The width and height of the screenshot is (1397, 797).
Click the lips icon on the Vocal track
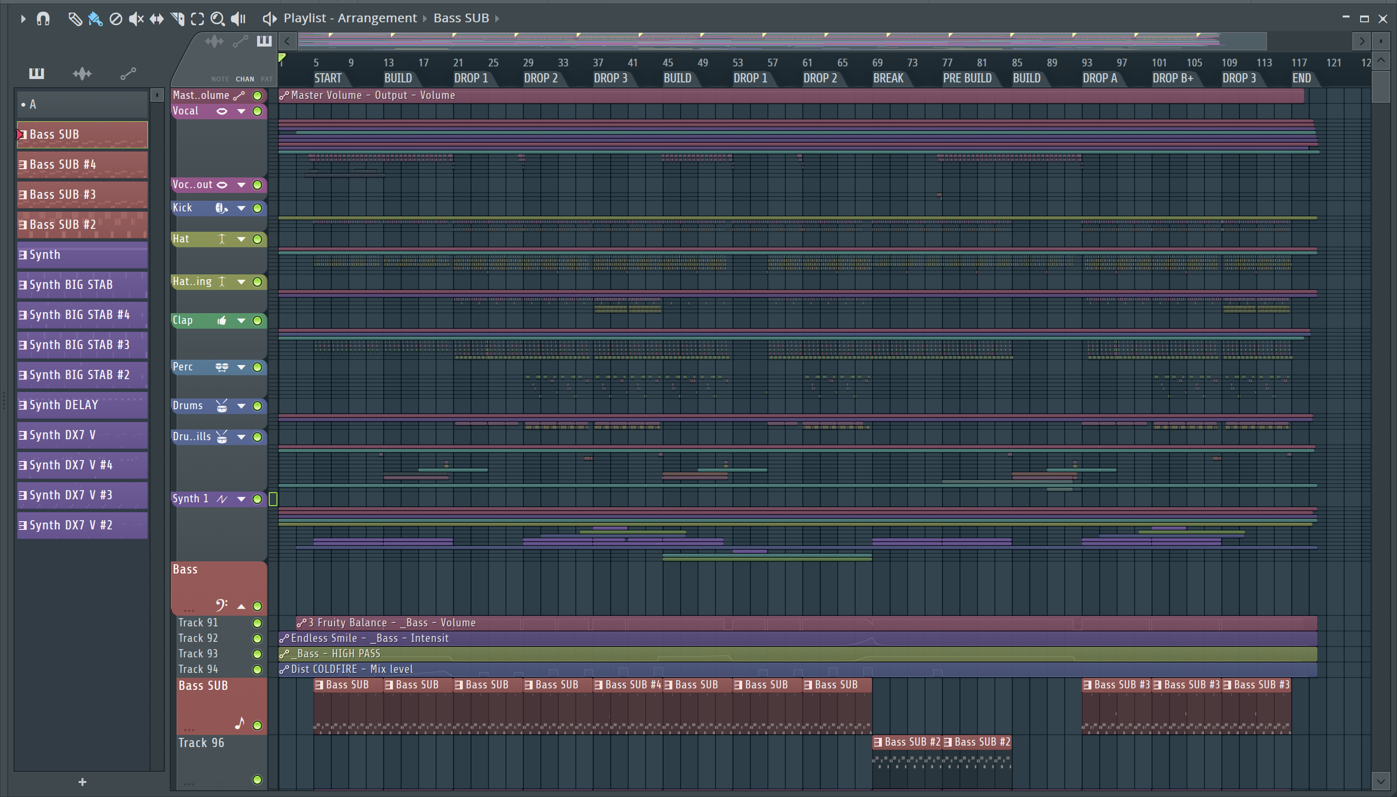(222, 111)
